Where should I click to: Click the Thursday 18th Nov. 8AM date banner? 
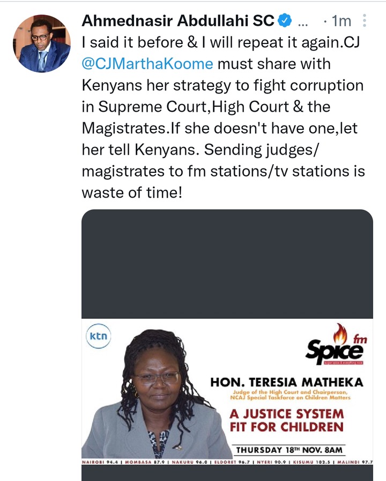click(x=289, y=450)
